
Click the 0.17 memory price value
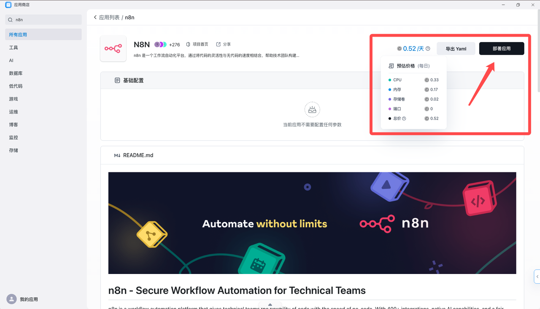coord(434,89)
